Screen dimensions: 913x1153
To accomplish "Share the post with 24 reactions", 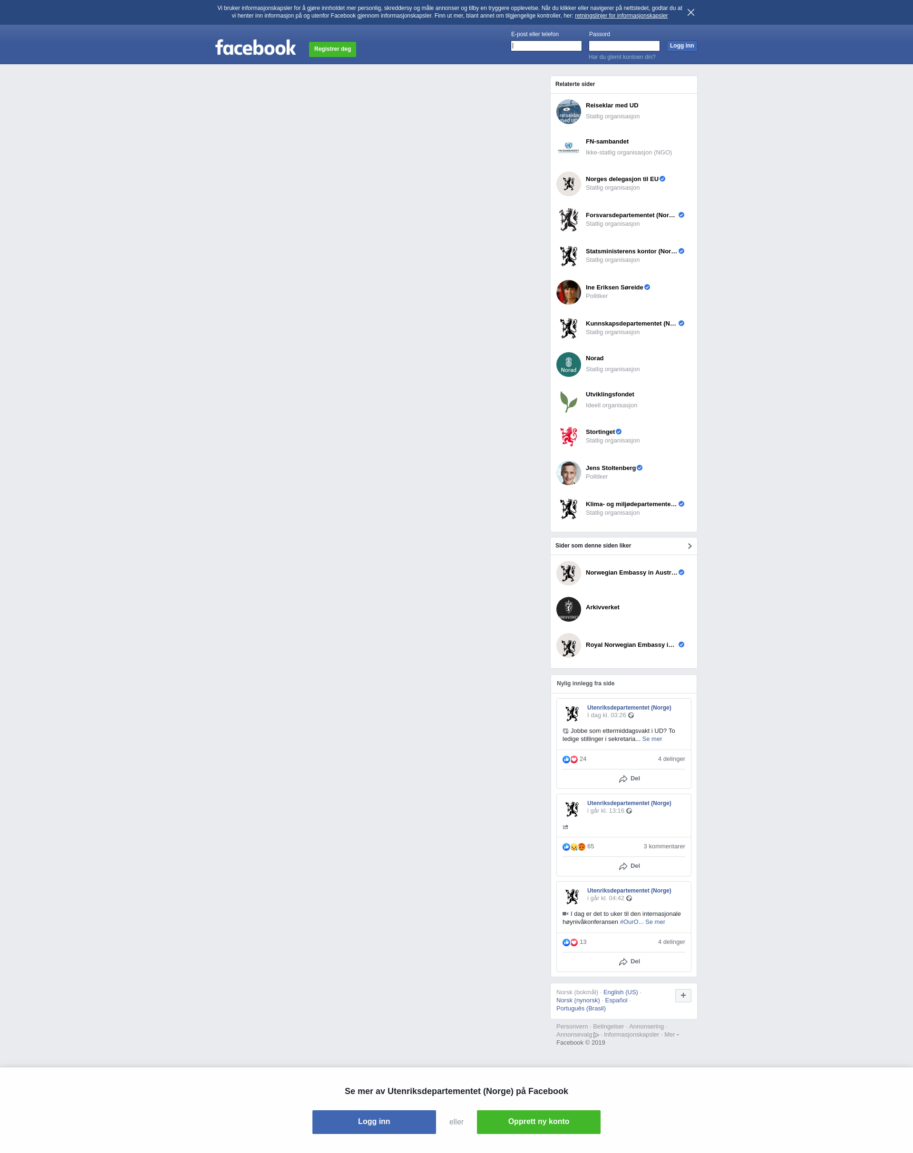I will coord(629,778).
